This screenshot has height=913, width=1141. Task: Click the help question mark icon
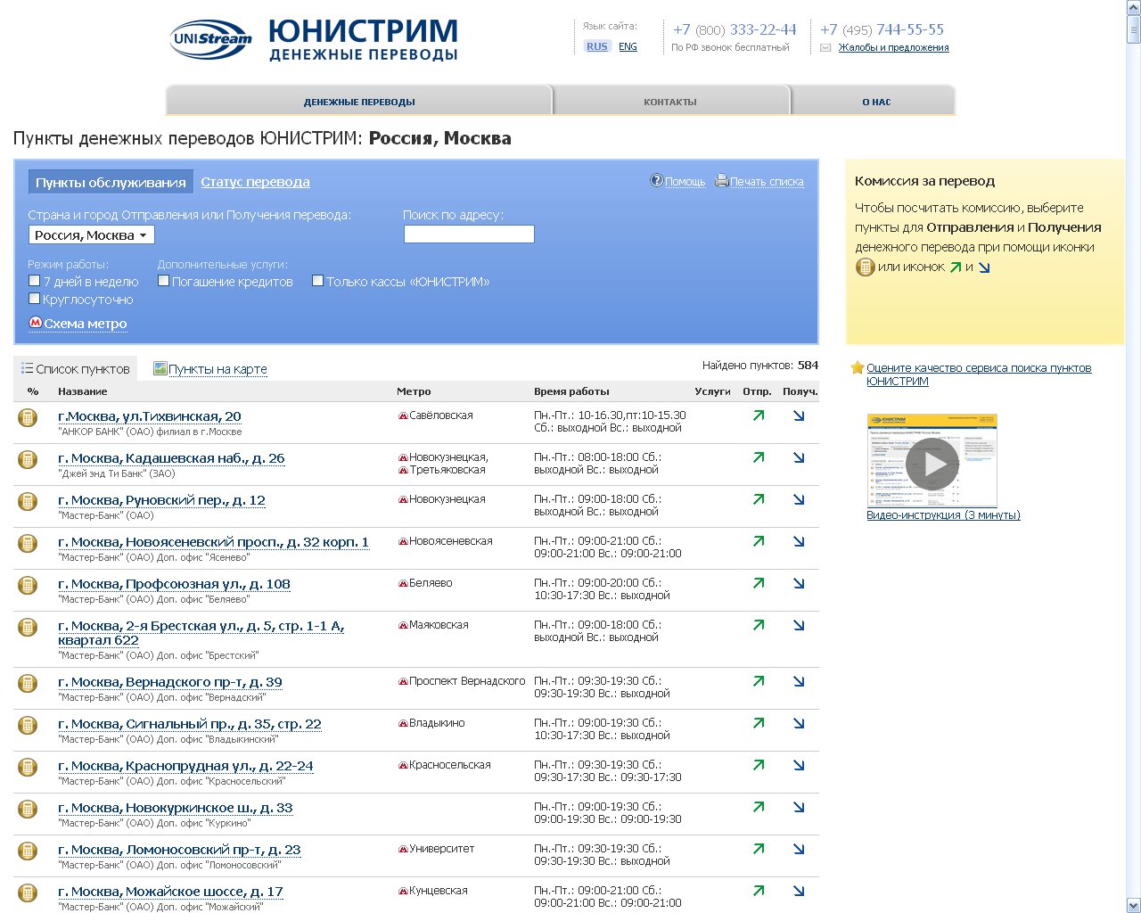pyautogui.click(x=657, y=181)
